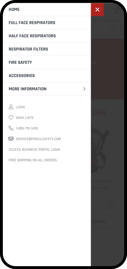Click the phone handset icon
Screen dimensions: 127x269
click(11, 128)
